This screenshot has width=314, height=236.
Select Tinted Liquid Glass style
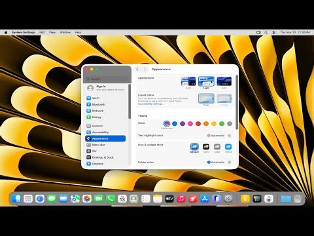tap(224, 100)
